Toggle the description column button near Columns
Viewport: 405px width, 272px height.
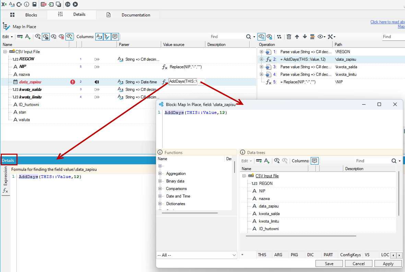(115, 37)
